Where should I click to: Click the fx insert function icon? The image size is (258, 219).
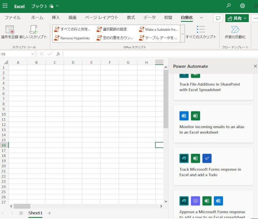click(58, 54)
